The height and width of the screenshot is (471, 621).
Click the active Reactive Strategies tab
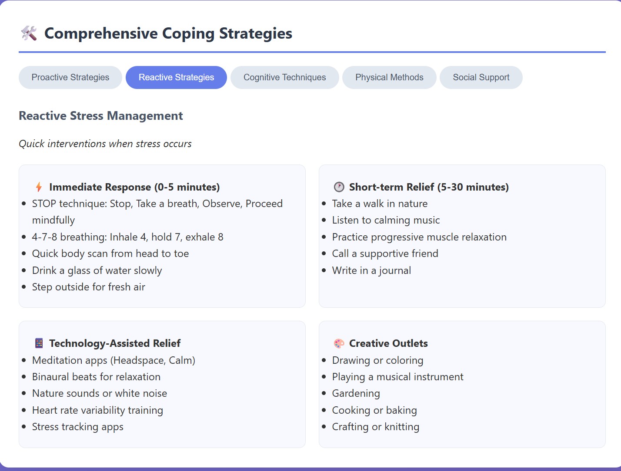[x=176, y=77]
